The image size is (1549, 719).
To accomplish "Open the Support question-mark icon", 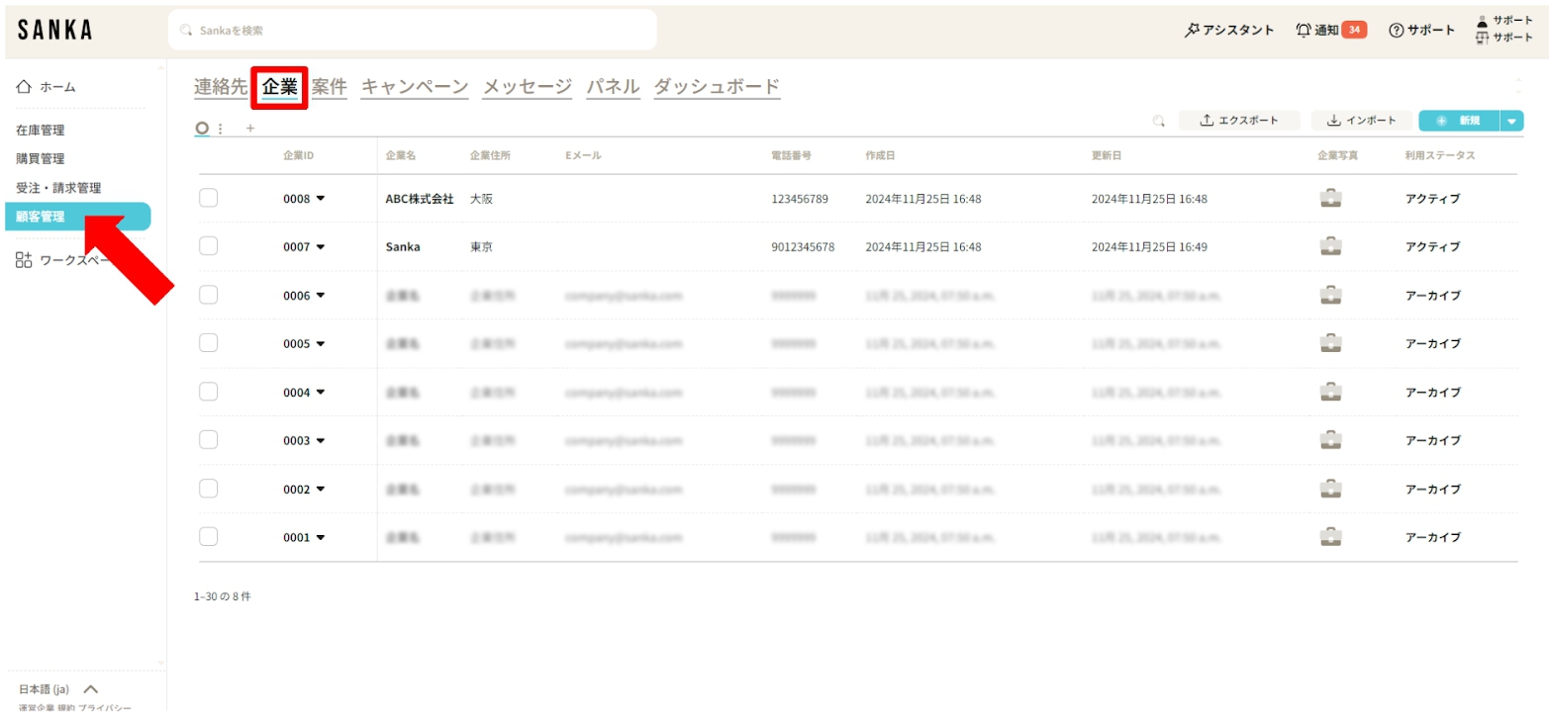I will pos(1397,30).
